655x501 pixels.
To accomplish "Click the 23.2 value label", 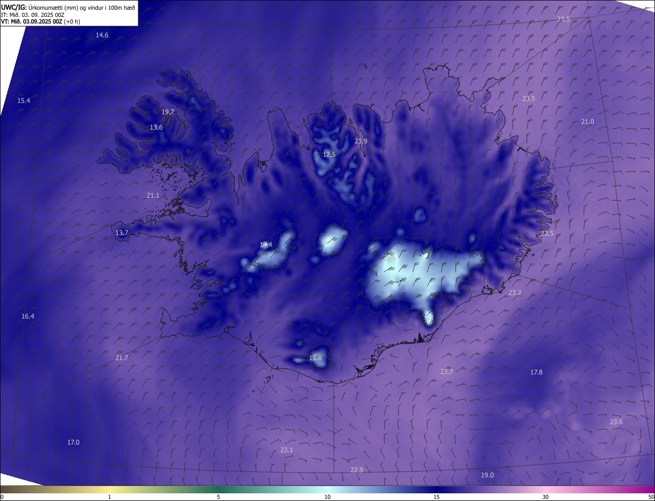I will tap(515, 293).
